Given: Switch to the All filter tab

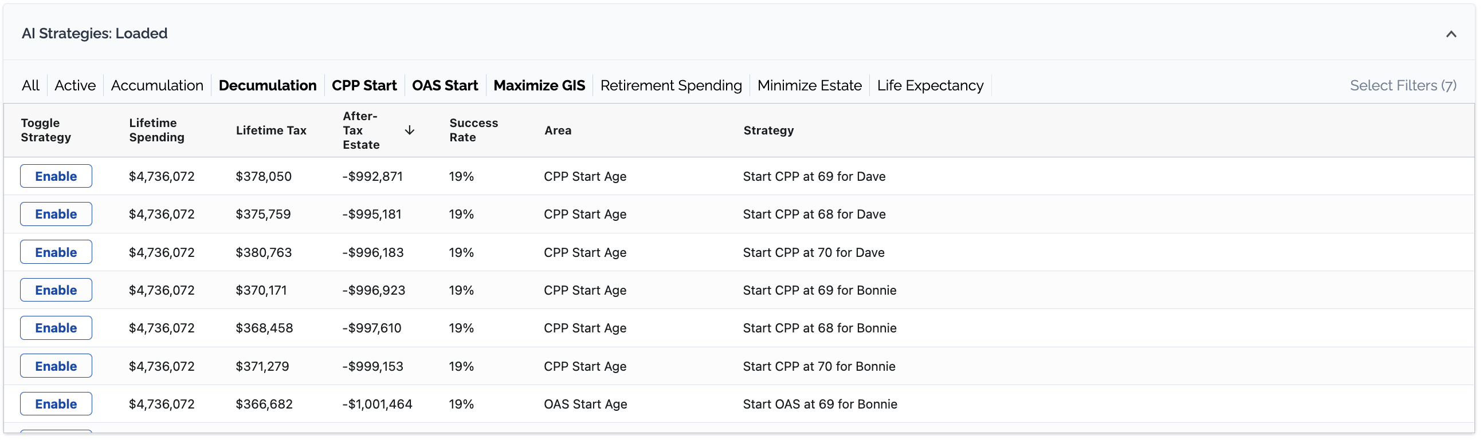Looking at the screenshot, I should tap(30, 85).
